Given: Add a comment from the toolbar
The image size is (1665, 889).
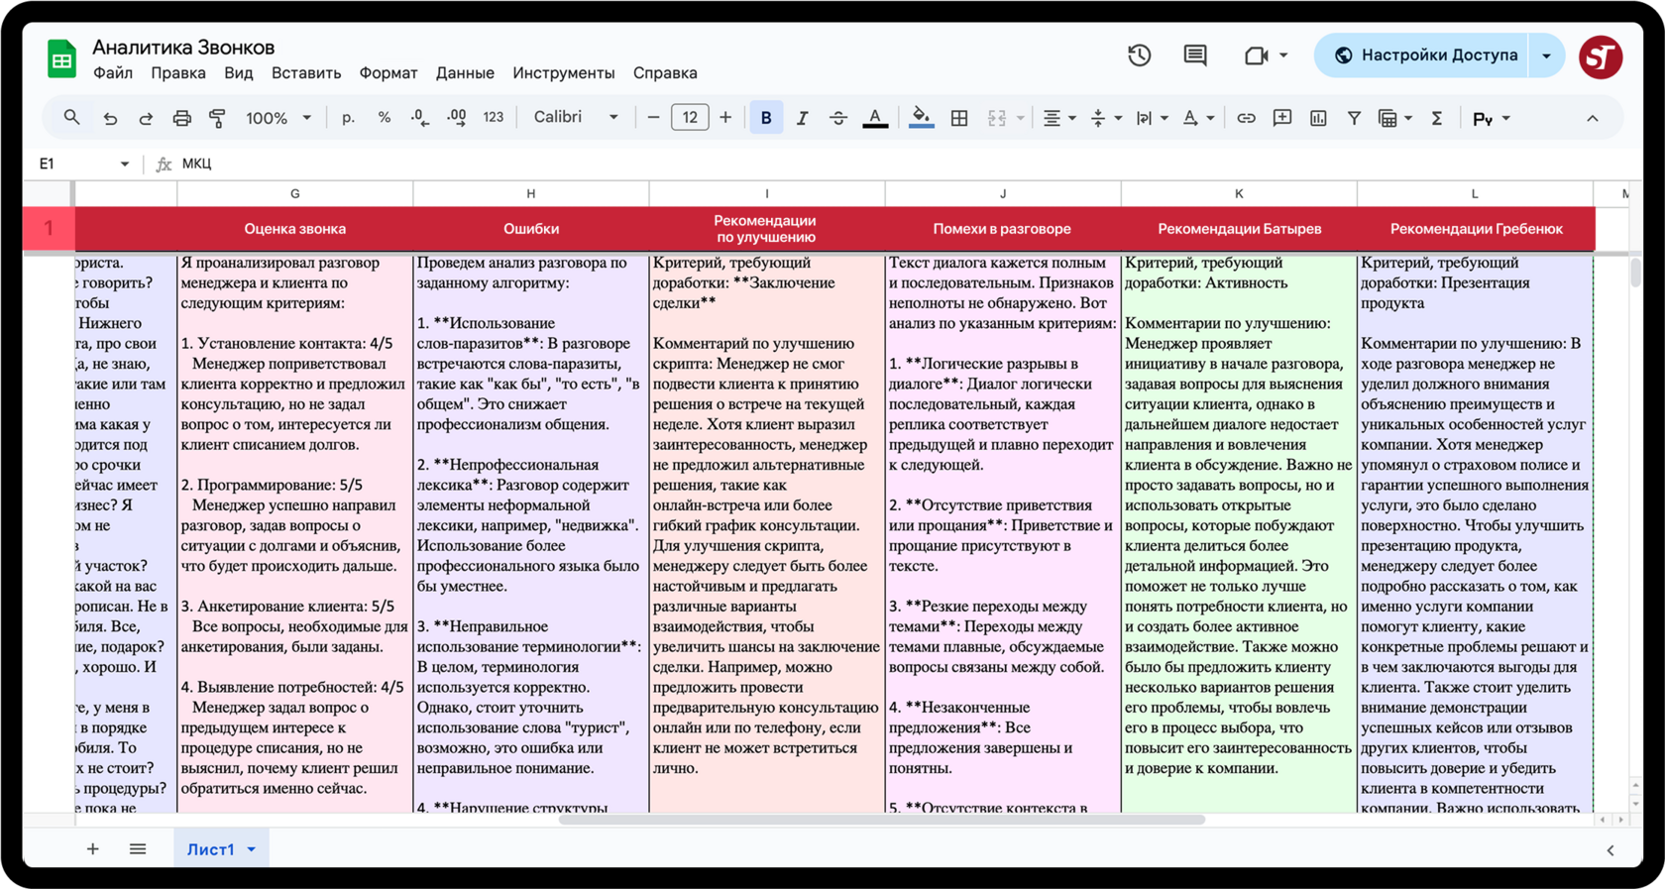Looking at the screenshot, I should (x=1282, y=118).
